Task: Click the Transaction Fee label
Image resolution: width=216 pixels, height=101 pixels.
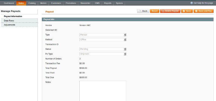Action: click(53, 63)
